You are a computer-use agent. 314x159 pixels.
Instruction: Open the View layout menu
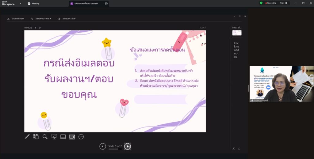tap(283, 3)
